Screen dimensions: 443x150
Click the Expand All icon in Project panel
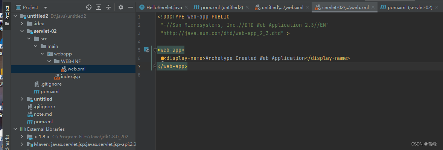[99, 8]
